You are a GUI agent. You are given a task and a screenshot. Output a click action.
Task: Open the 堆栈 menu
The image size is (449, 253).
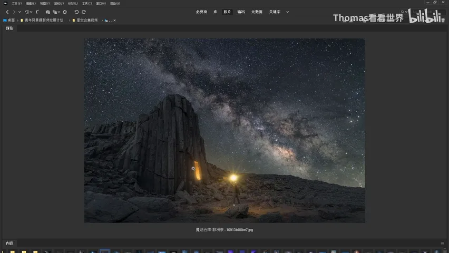coord(58,4)
